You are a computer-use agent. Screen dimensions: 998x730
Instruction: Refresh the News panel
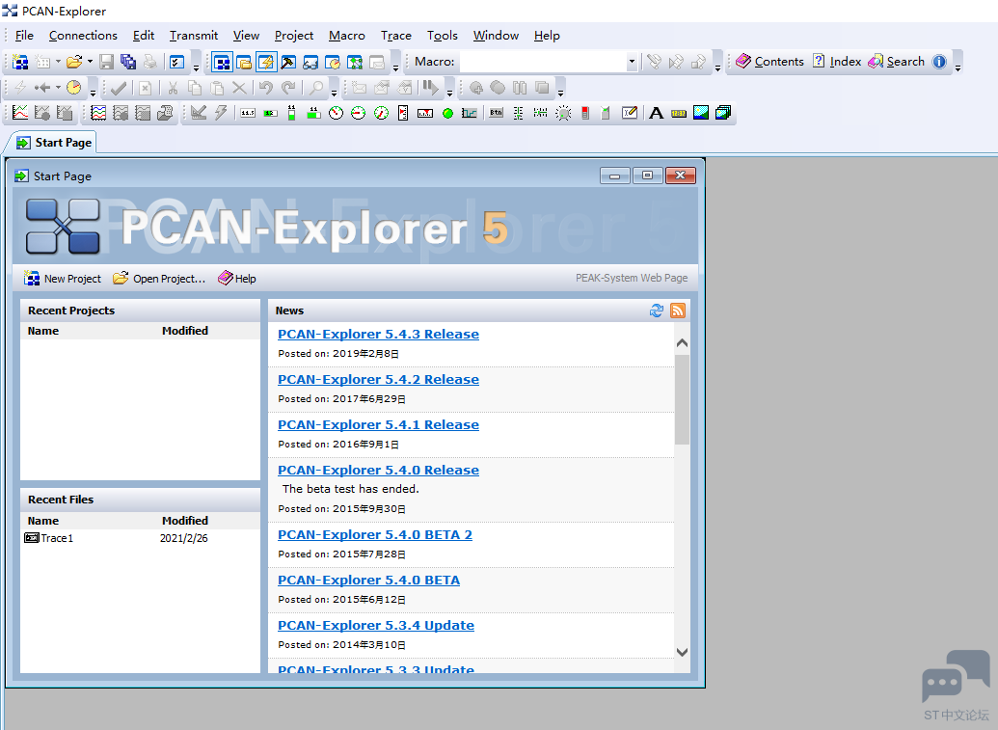(x=657, y=310)
